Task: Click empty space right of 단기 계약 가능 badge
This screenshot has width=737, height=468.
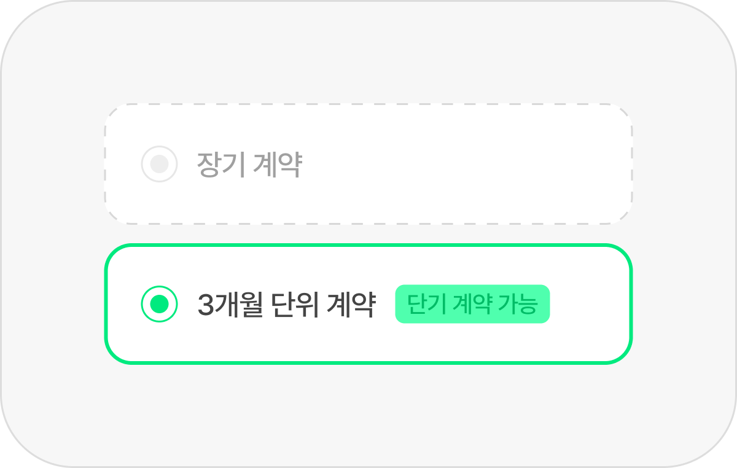Action: point(590,304)
